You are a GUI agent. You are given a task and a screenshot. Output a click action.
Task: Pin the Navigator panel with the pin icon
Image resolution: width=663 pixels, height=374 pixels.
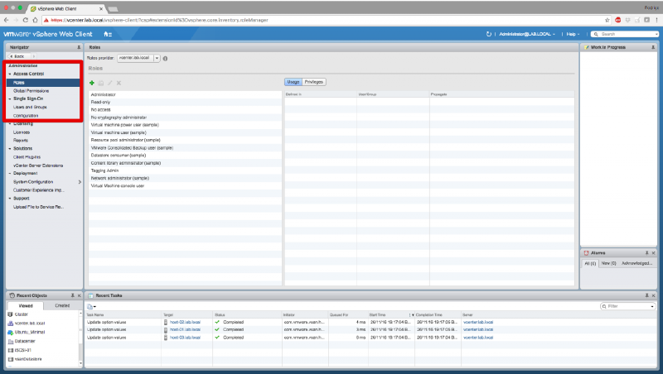coord(79,47)
